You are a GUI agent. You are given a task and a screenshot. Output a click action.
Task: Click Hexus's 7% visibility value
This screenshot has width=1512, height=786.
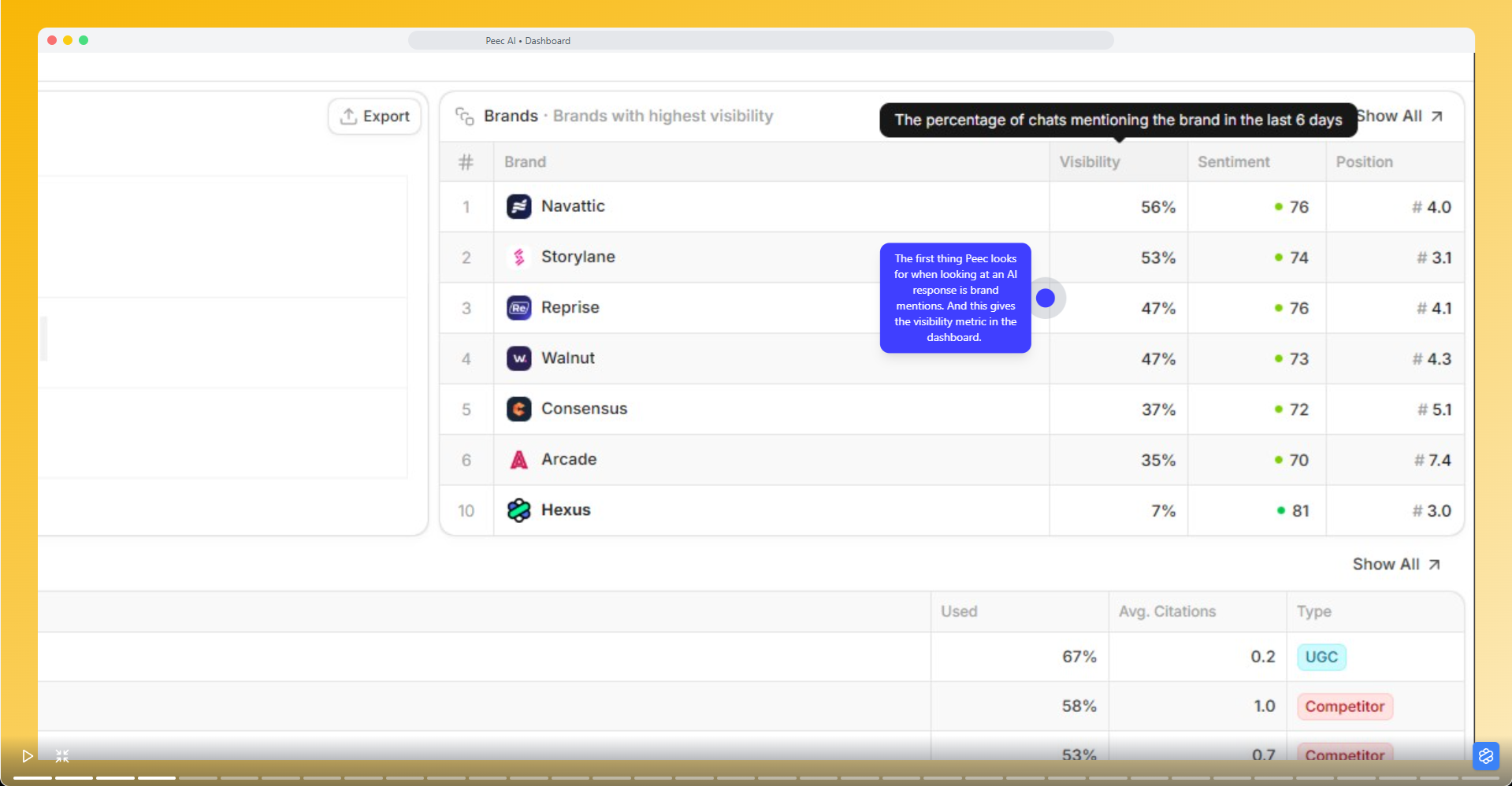click(x=1163, y=511)
